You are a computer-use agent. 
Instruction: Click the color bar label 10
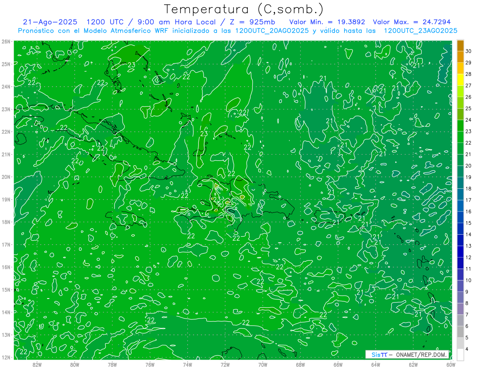468,281
